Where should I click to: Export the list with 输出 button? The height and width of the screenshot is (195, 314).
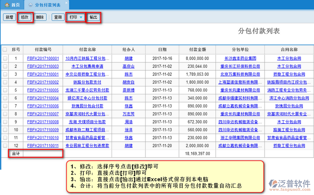coord(94,17)
